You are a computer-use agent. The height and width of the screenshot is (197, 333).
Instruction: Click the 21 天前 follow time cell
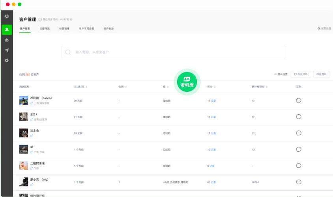pyautogui.click(x=78, y=117)
